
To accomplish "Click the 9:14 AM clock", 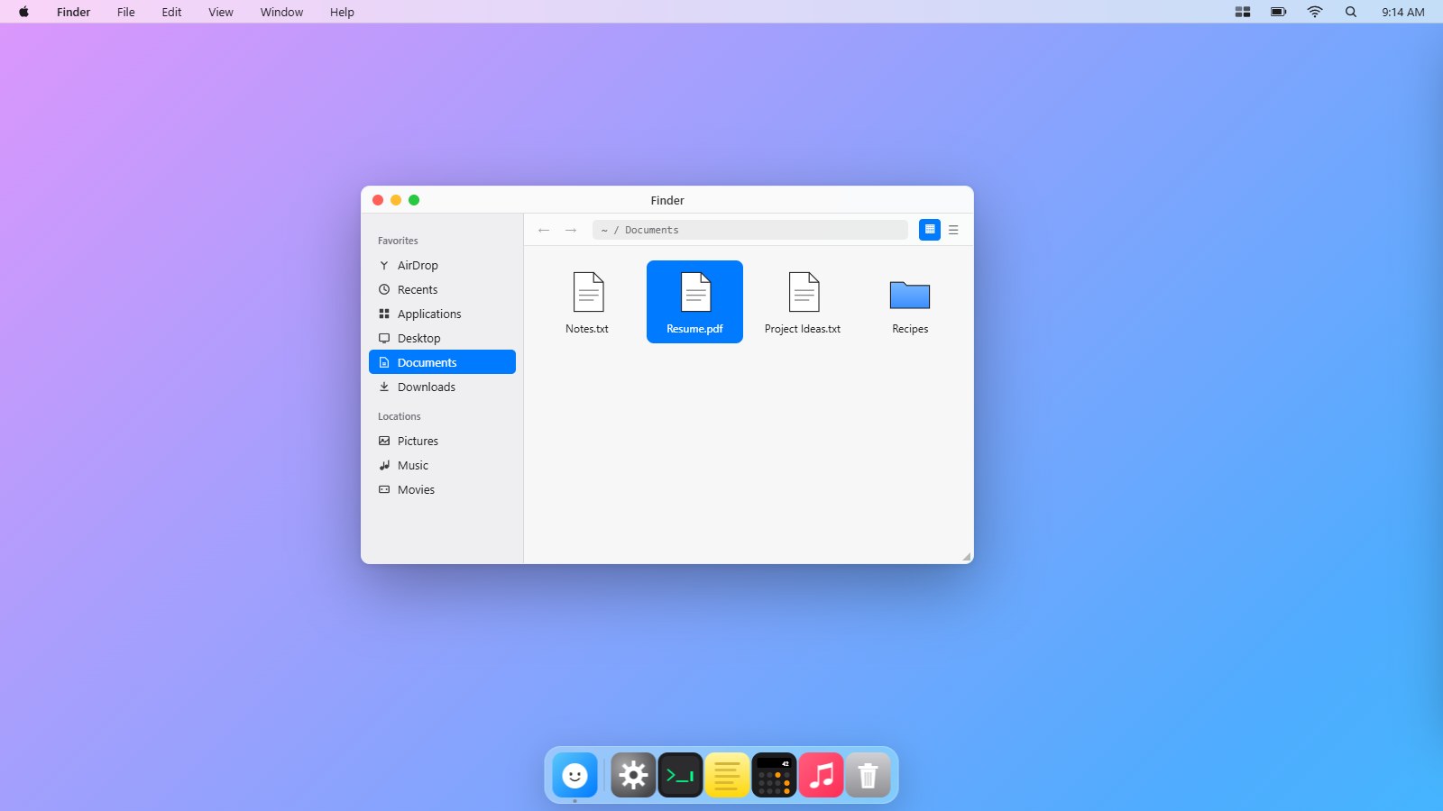I will click(x=1403, y=12).
